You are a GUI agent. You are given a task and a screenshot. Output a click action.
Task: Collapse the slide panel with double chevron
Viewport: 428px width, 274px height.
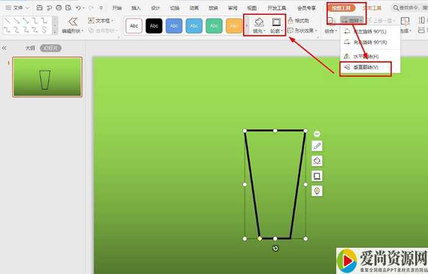pos(4,48)
